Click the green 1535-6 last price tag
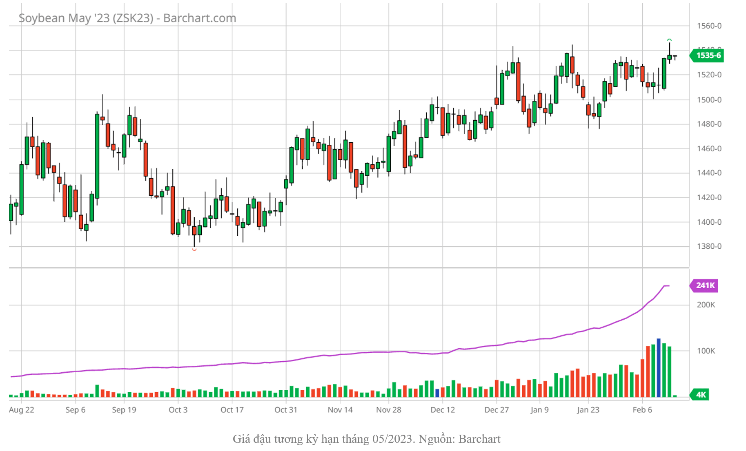This screenshot has height=451, width=746. [707, 55]
